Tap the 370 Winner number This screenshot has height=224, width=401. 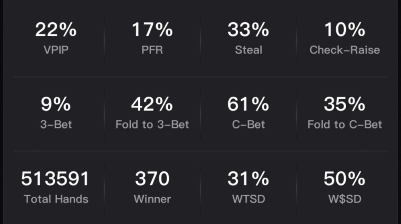(x=152, y=179)
